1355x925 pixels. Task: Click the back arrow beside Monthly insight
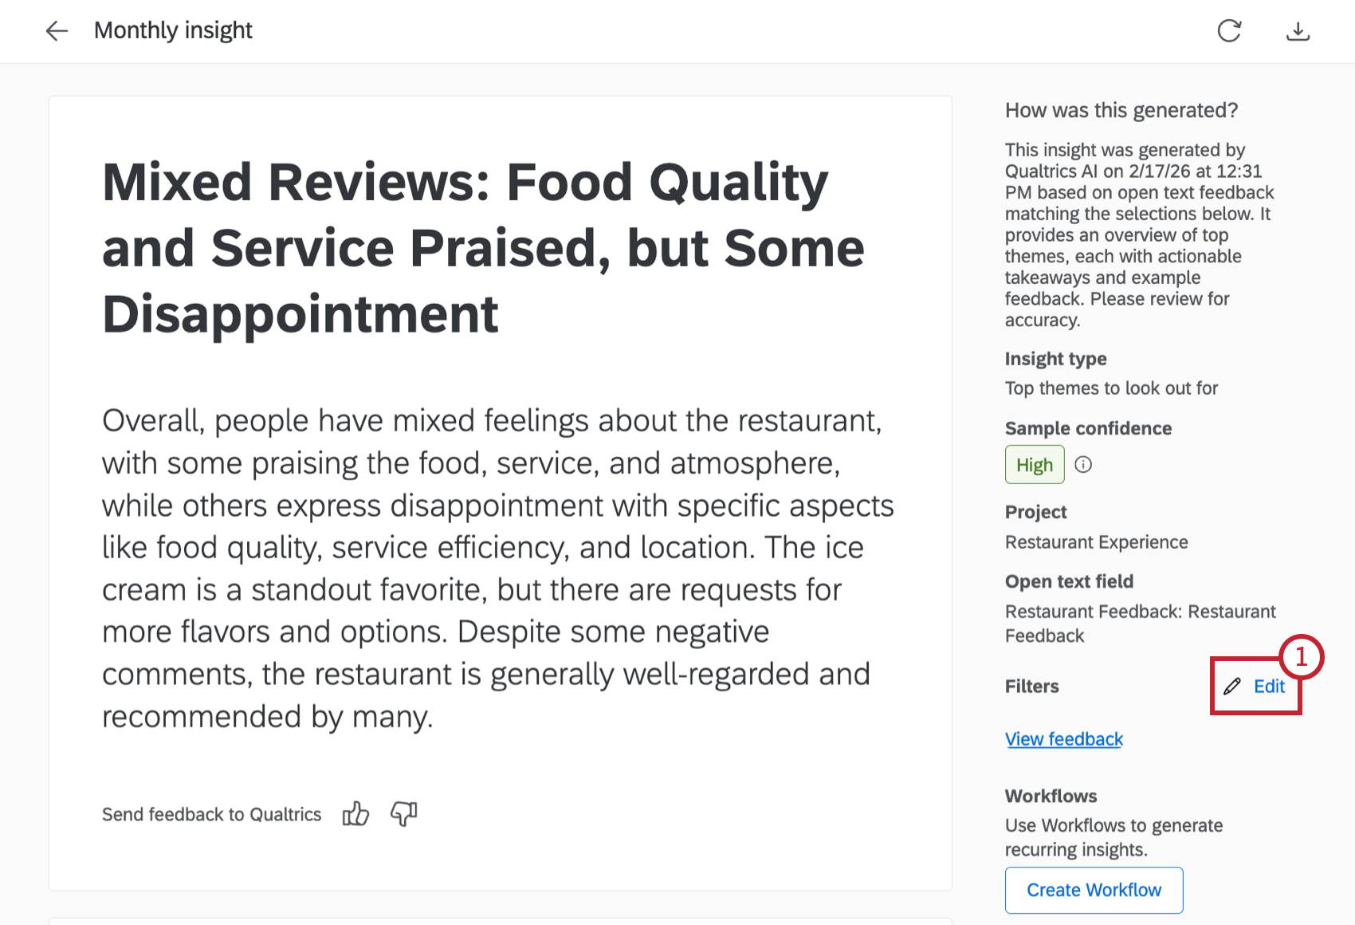[x=57, y=31]
